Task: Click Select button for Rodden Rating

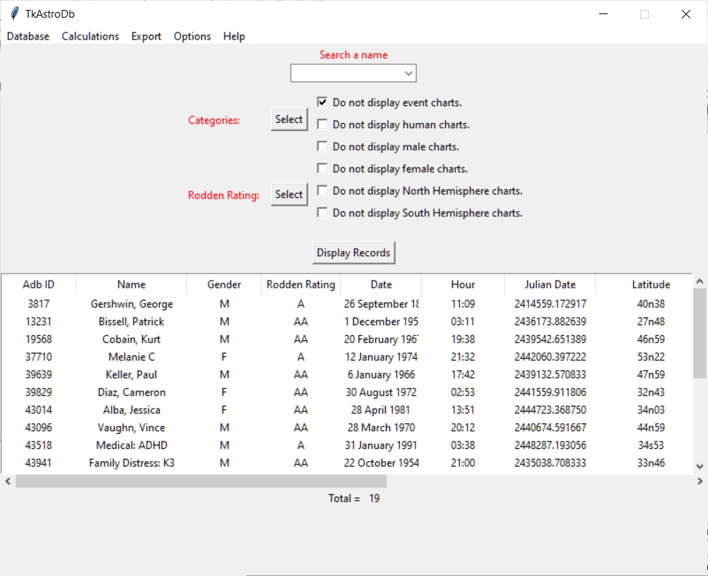Action: click(x=289, y=194)
